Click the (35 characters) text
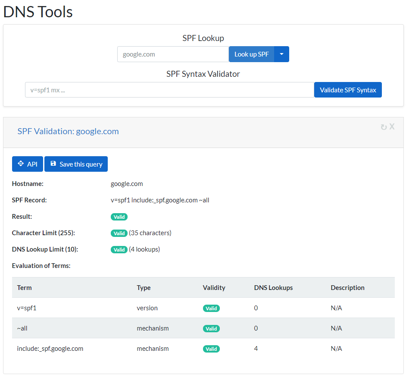 [x=150, y=233]
